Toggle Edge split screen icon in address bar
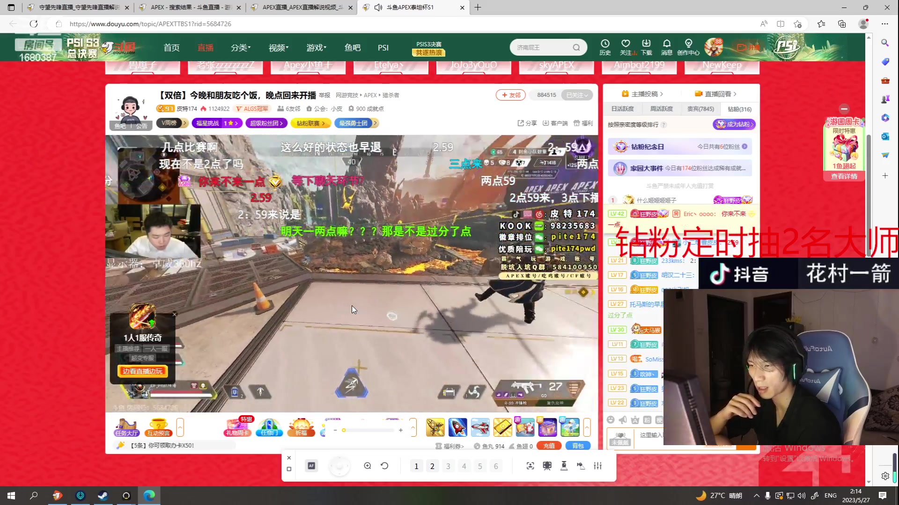The width and height of the screenshot is (899, 505). pyautogui.click(x=781, y=24)
